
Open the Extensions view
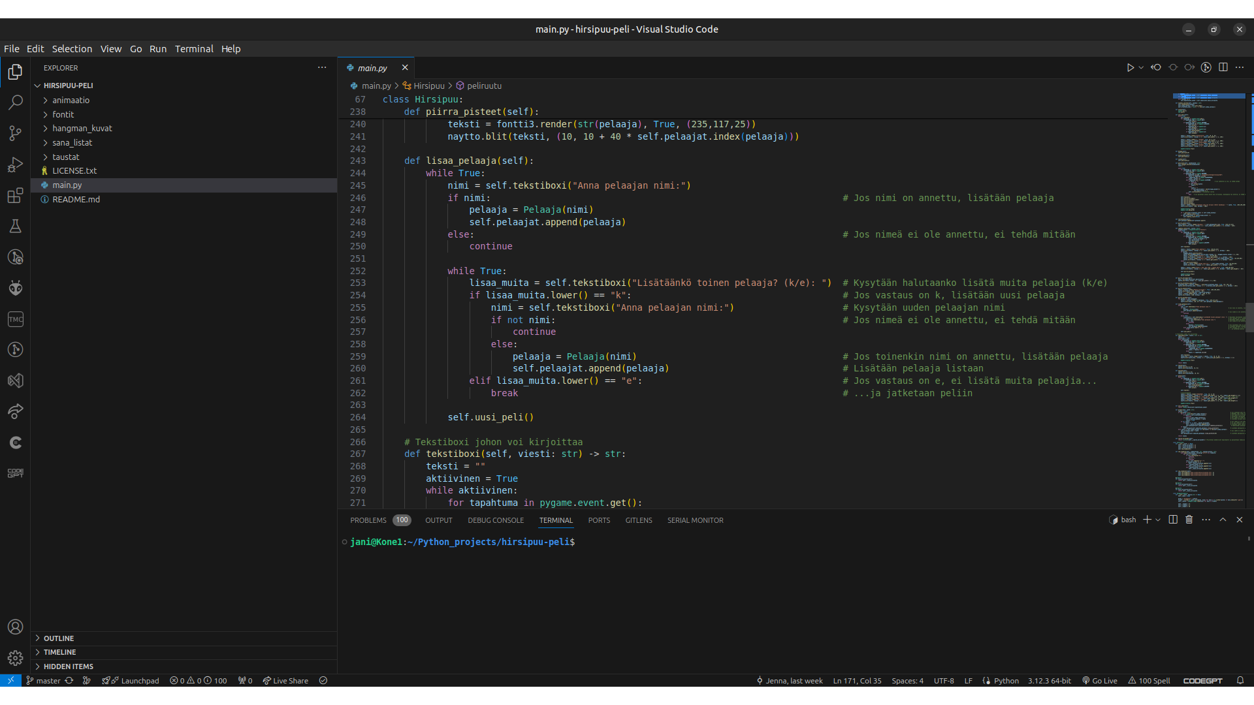[15, 195]
